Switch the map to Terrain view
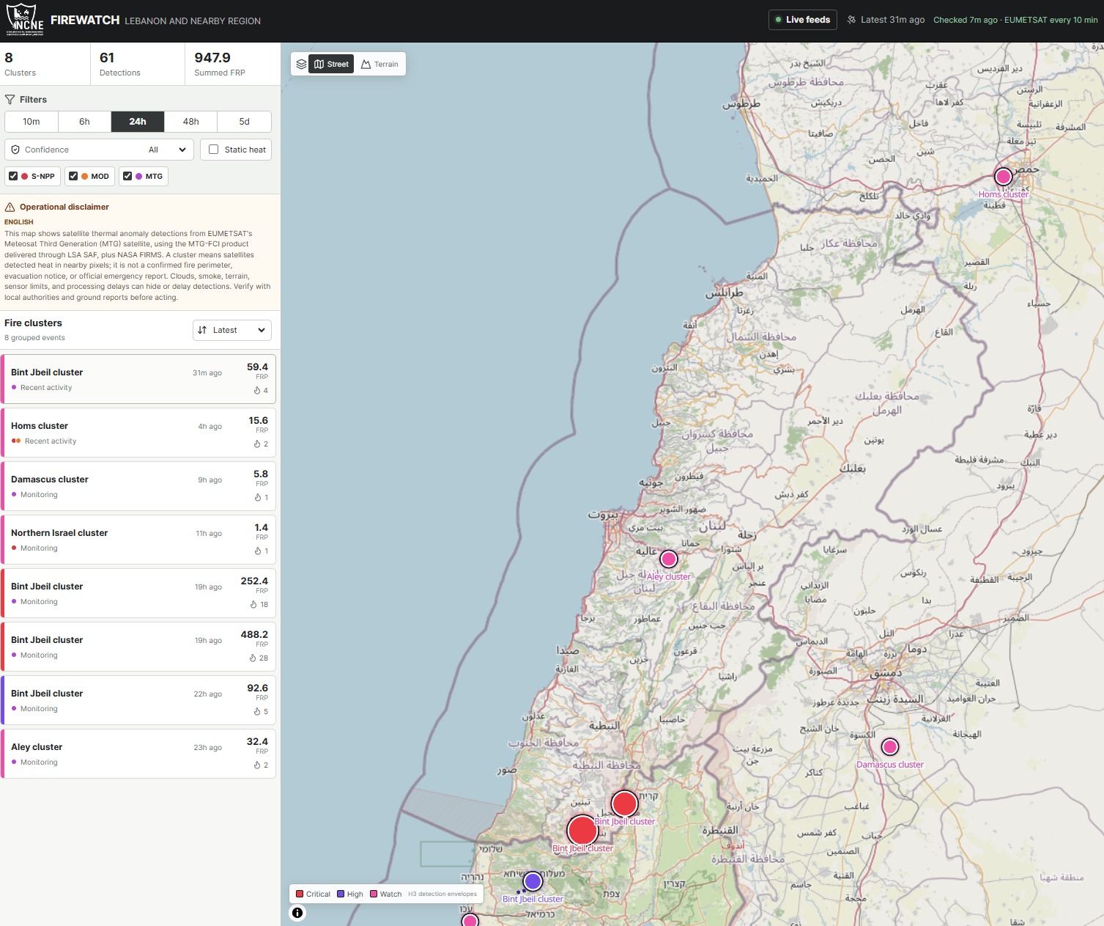 coord(380,65)
